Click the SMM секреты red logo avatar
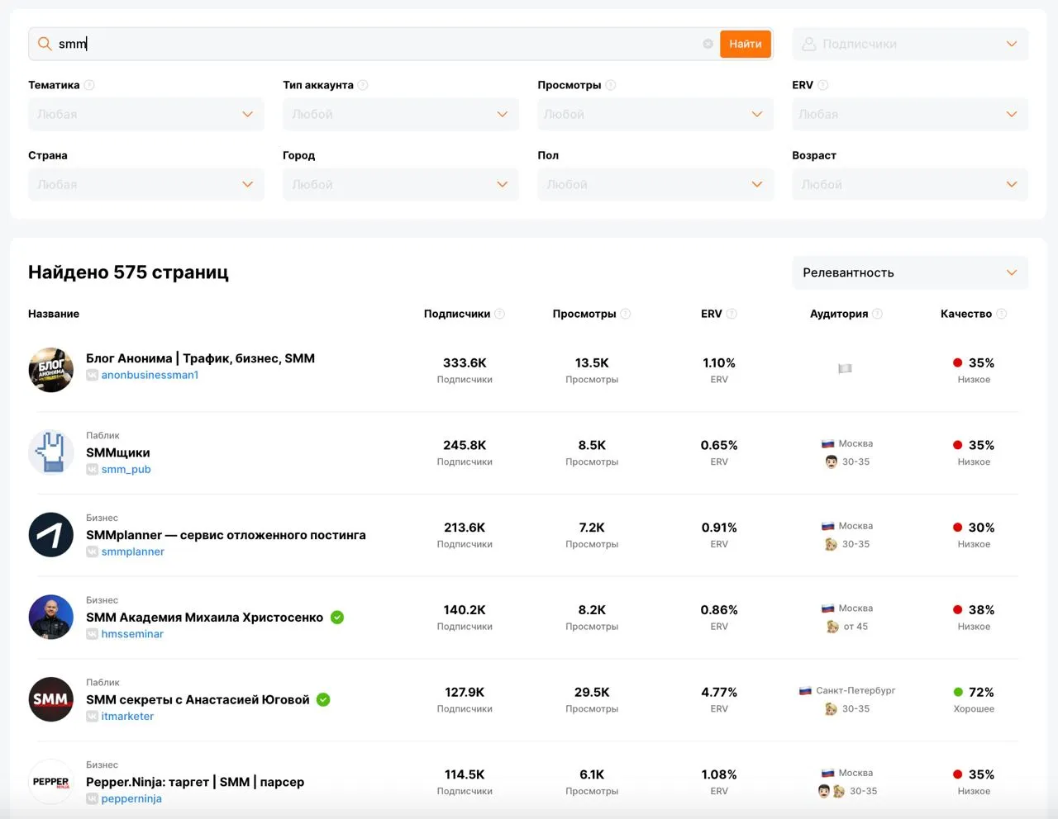1058x819 pixels. (x=51, y=699)
